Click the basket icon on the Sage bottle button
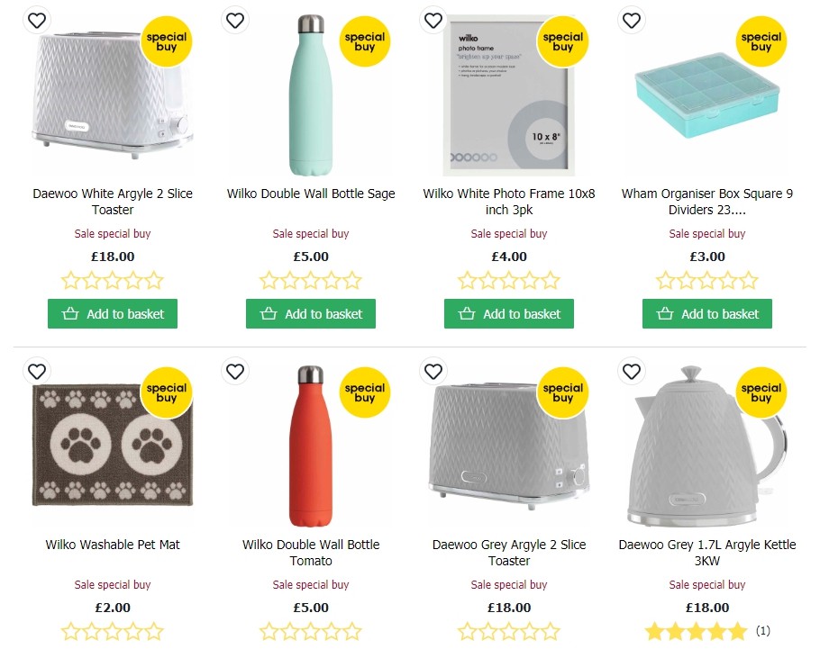Image resolution: width=829 pixels, height=649 pixels. [268, 313]
